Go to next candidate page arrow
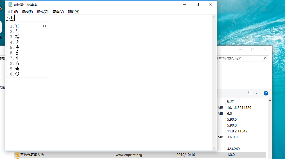The height and width of the screenshot is (159, 285). click(46, 26)
